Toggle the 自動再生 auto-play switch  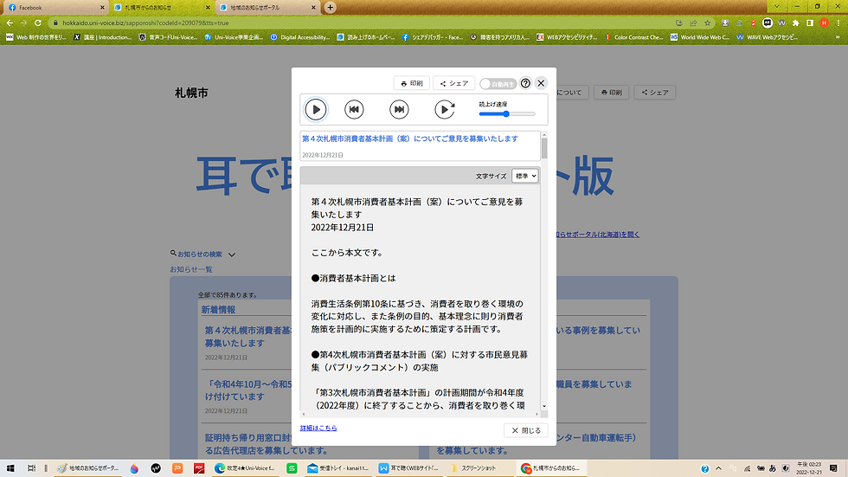498,84
